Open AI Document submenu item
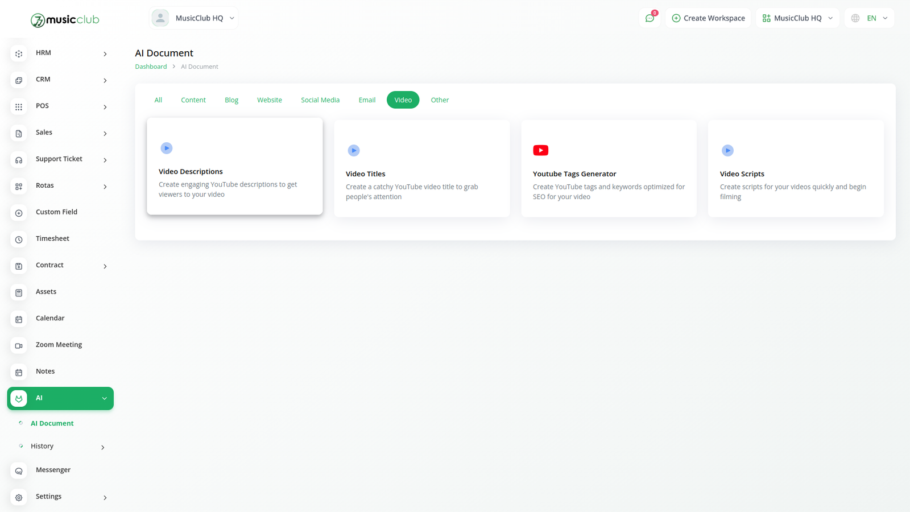This screenshot has height=512, width=910. (x=52, y=423)
